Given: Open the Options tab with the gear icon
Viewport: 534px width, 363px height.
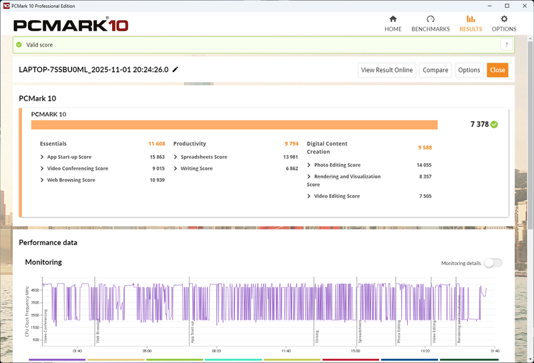Looking at the screenshot, I should [504, 23].
